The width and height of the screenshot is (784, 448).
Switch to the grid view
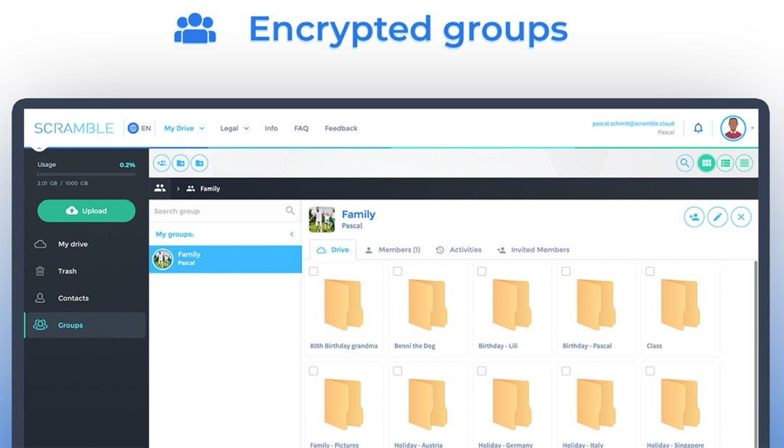[706, 163]
